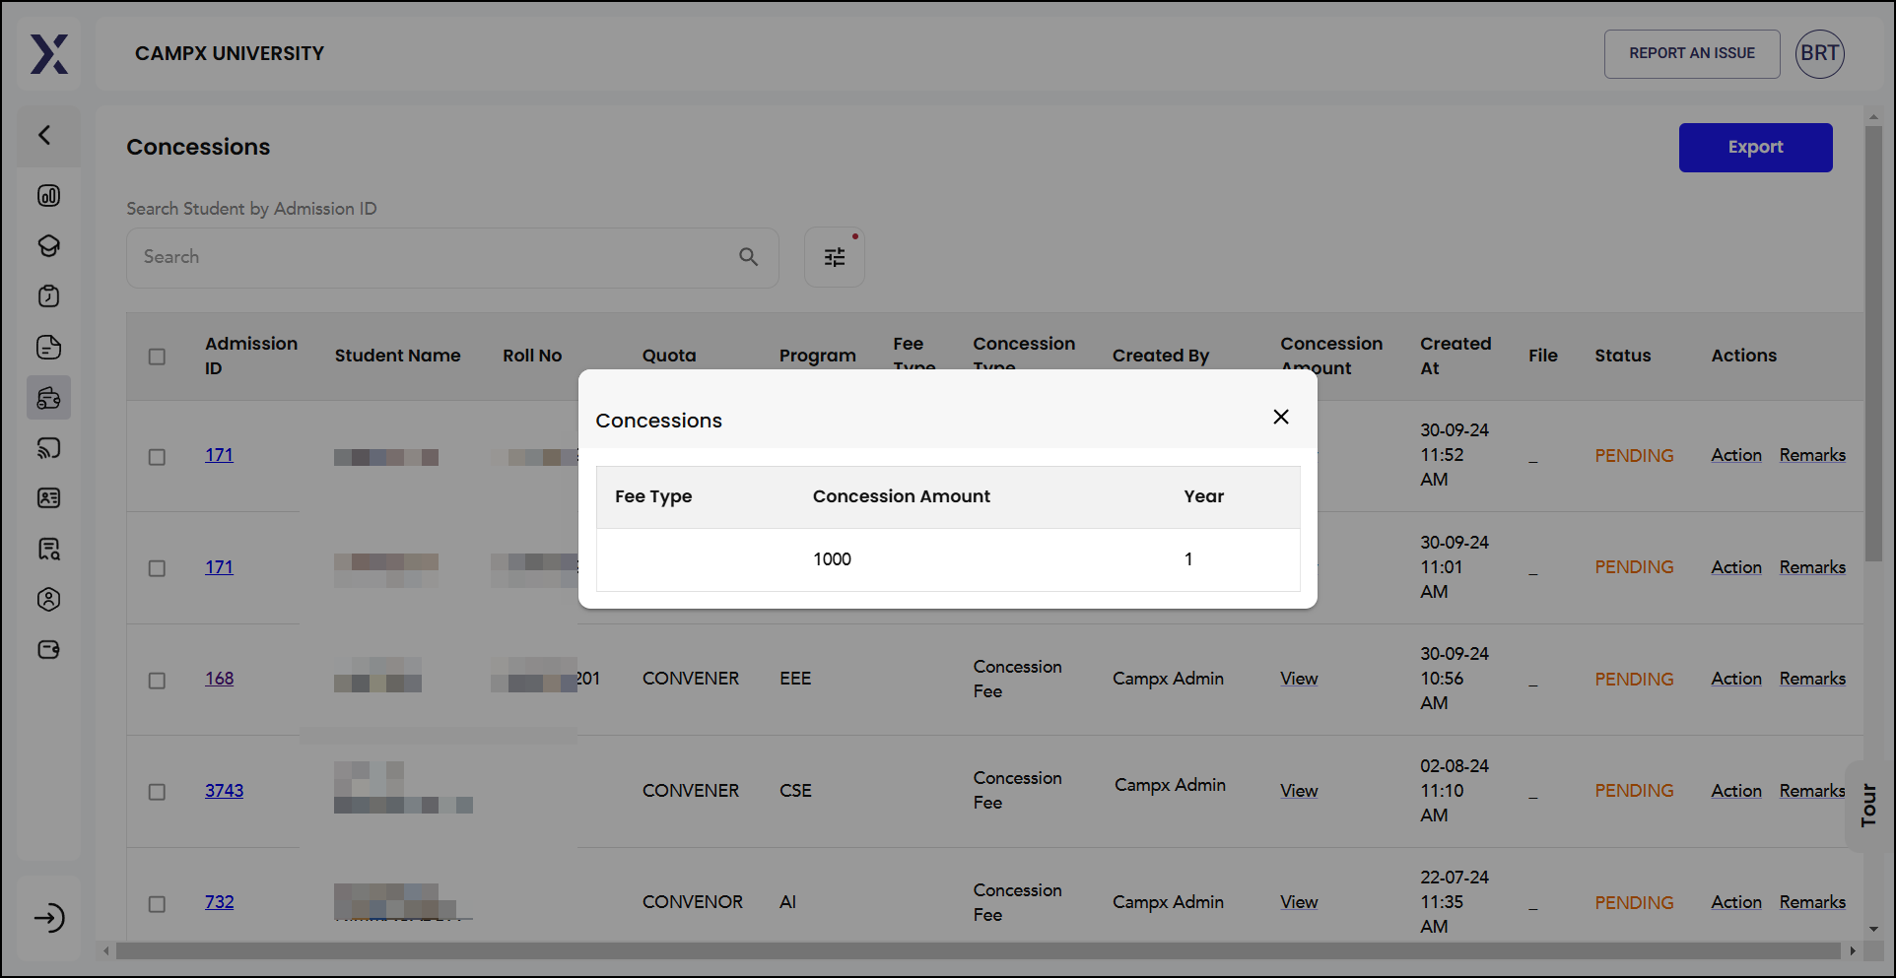Open admission ID 171 in 11:52 row
This screenshot has height=978, width=1896.
coord(219,455)
